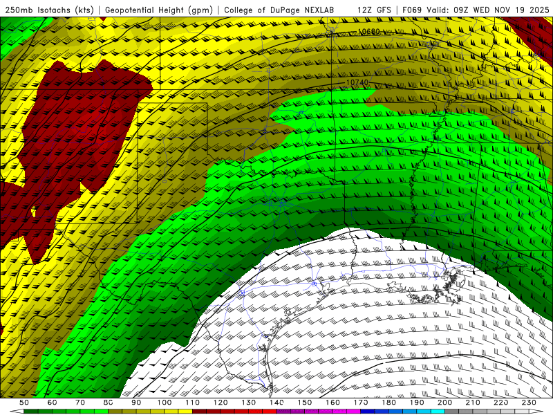553x415 pixels.
Task: Click the 10680 height contour label
Action: (x=369, y=31)
